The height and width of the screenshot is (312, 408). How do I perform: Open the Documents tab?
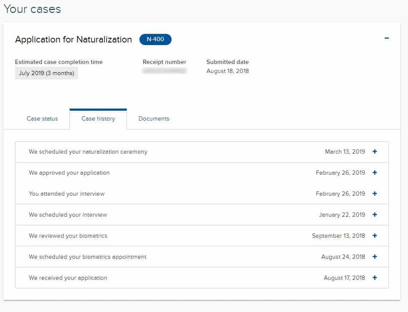(154, 119)
